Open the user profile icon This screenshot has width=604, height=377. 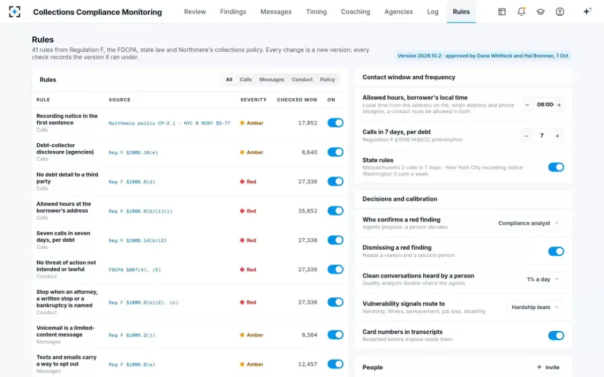tap(560, 12)
